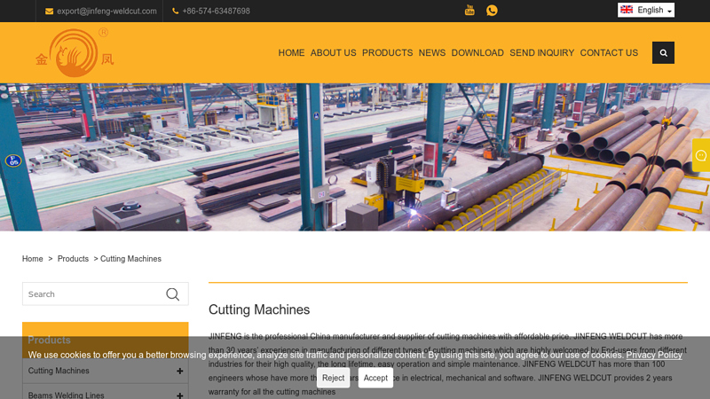The image size is (710, 399).
Task: Open the NEWS menu item
Action: pos(432,53)
